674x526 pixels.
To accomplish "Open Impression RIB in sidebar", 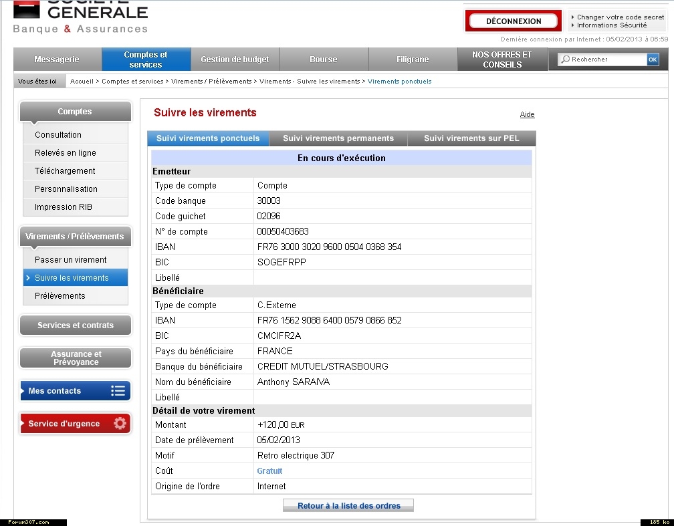I will click(x=64, y=207).
